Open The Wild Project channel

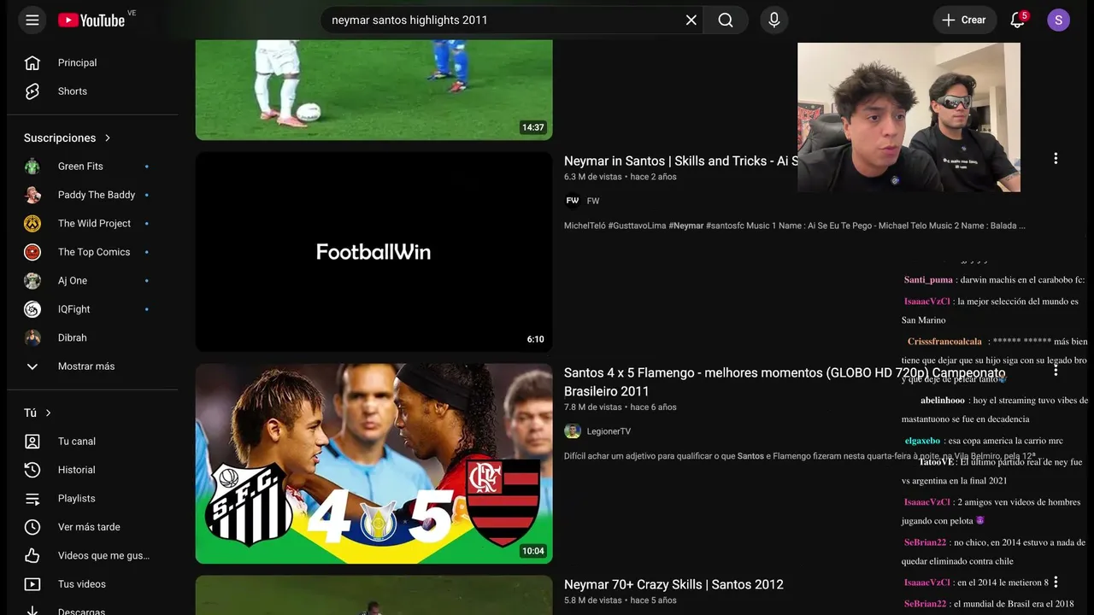tap(92, 224)
